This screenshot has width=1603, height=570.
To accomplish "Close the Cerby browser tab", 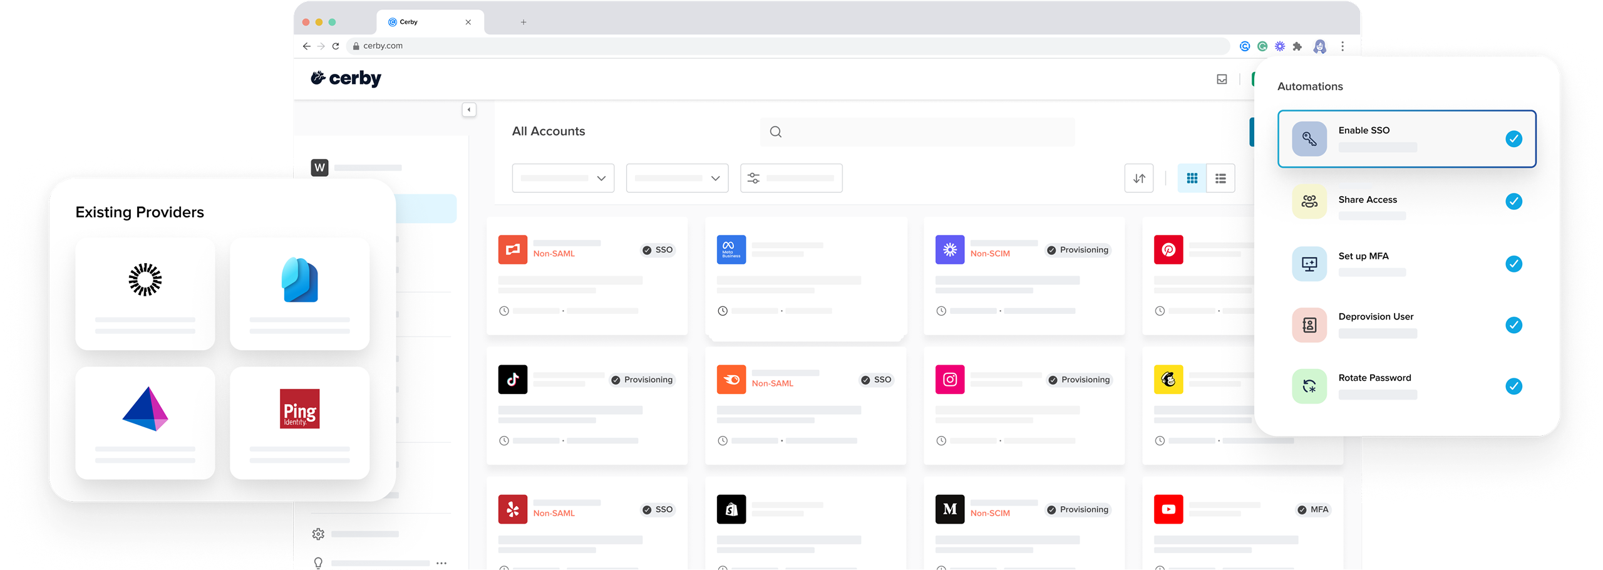I will point(468,22).
